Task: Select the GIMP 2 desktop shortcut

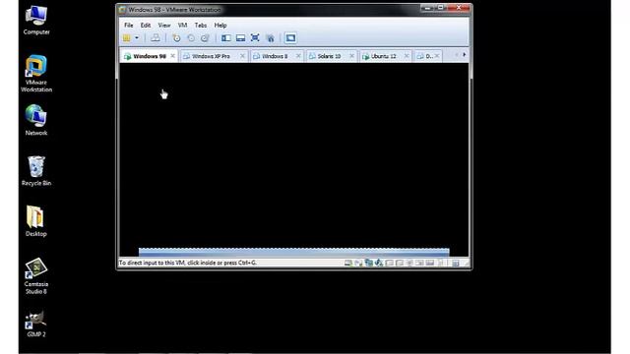Action: (36, 324)
